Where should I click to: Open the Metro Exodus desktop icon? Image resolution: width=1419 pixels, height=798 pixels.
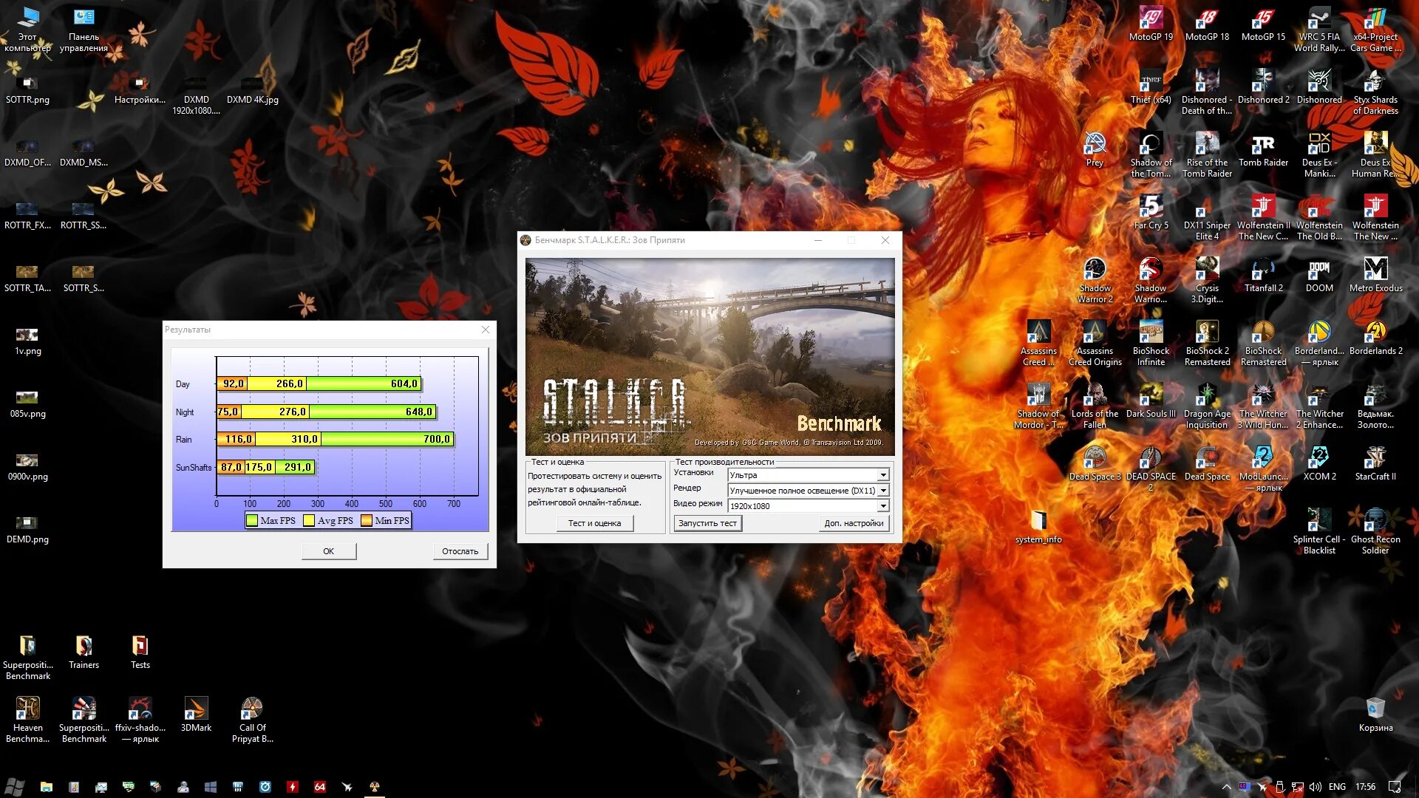1375,276
